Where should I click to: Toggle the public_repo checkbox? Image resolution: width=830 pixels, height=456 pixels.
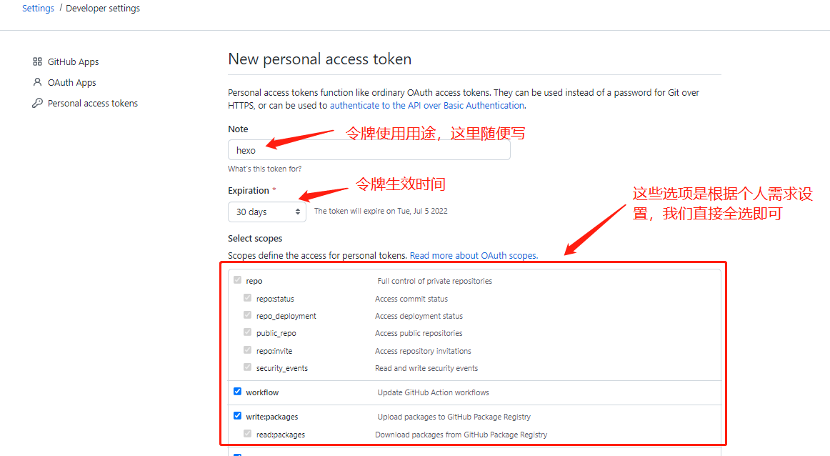tap(247, 332)
